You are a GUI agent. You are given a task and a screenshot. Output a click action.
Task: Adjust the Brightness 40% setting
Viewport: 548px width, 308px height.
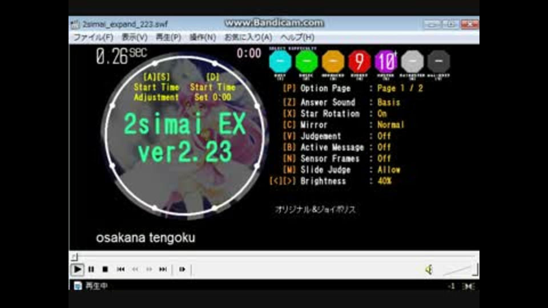331,181
